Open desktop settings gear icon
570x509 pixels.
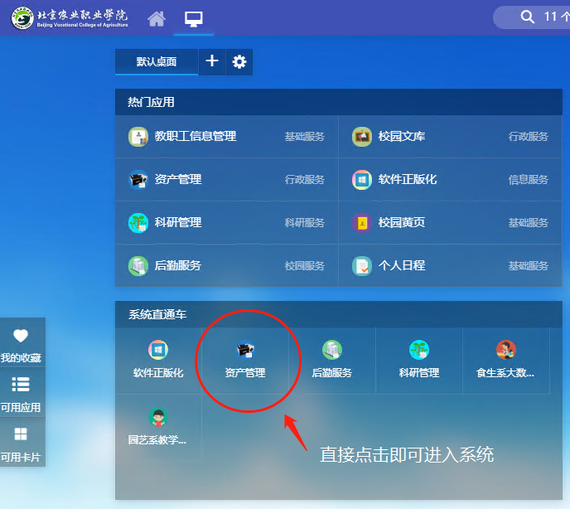point(239,61)
